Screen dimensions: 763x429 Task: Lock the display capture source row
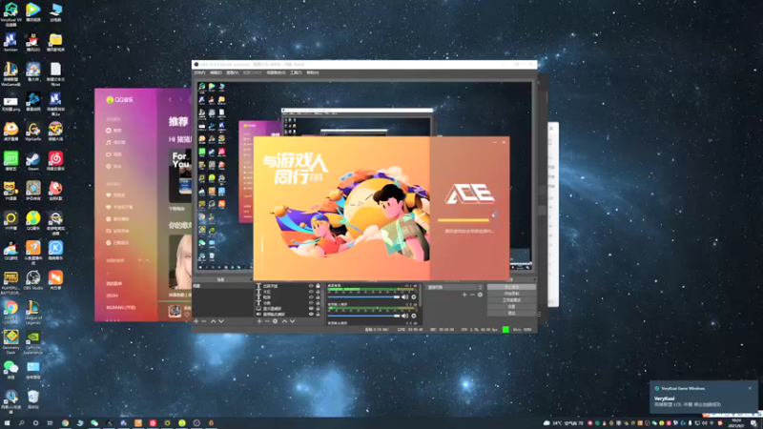tap(318, 308)
